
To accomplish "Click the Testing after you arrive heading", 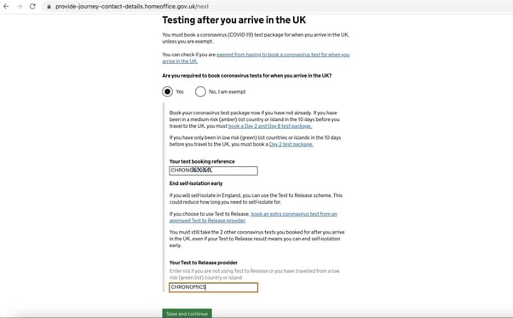I will [234, 20].
